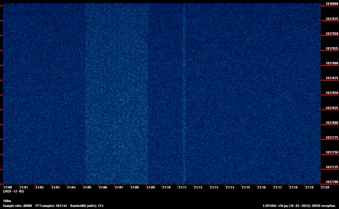Click the 1837800 frequency label

click(x=332, y=123)
